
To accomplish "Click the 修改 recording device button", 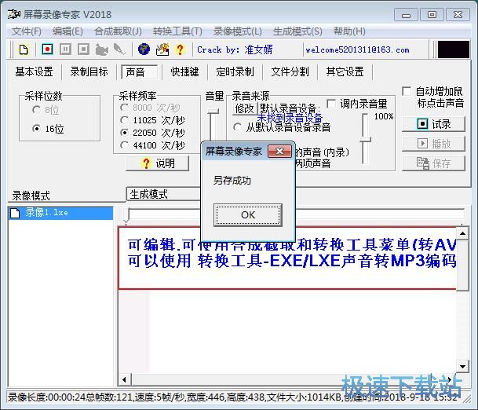I will (x=244, y=108).
